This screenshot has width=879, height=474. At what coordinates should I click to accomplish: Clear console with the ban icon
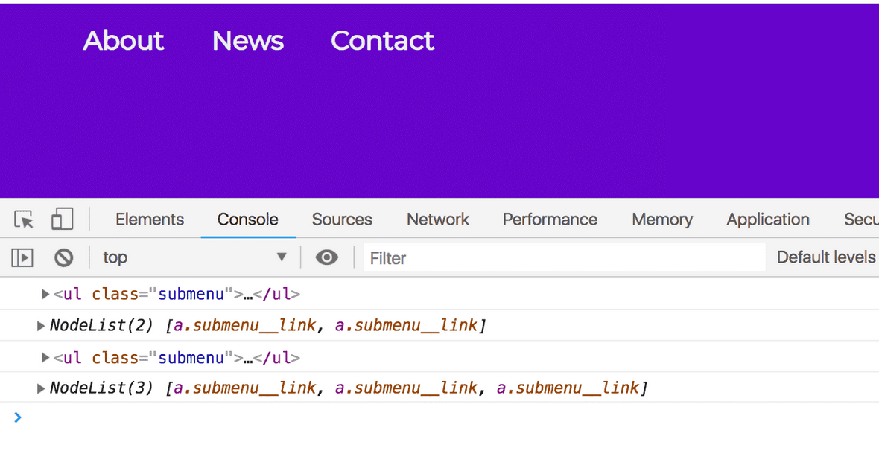tap(64, 257)
